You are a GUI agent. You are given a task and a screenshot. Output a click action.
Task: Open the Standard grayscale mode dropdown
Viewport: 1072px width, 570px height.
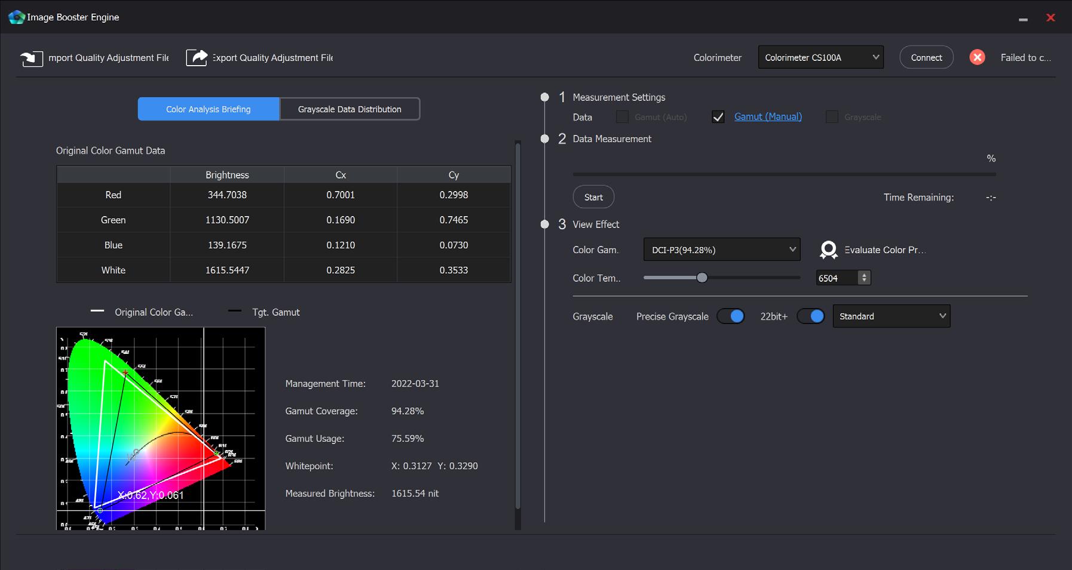(x=891, y=316)
